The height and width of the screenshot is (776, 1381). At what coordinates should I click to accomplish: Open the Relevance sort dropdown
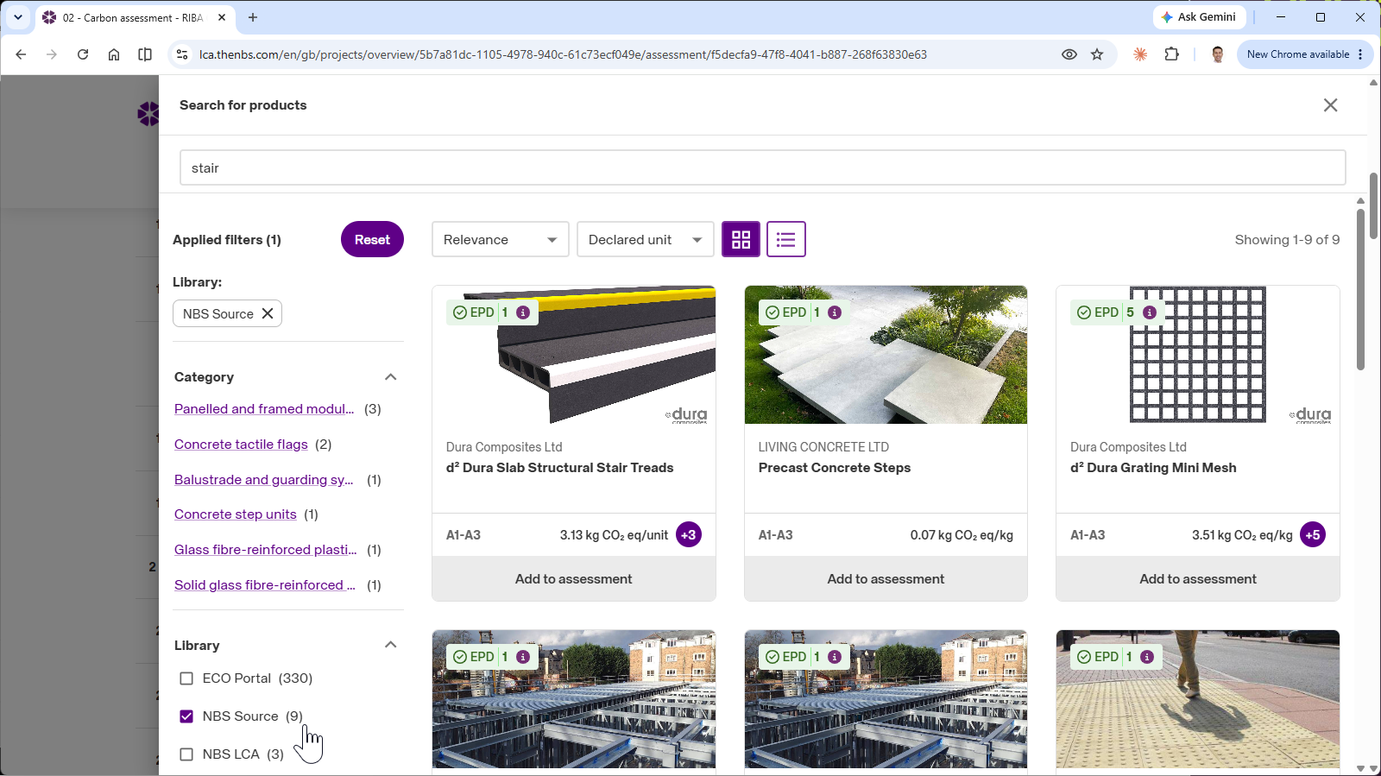pos(501,239)
